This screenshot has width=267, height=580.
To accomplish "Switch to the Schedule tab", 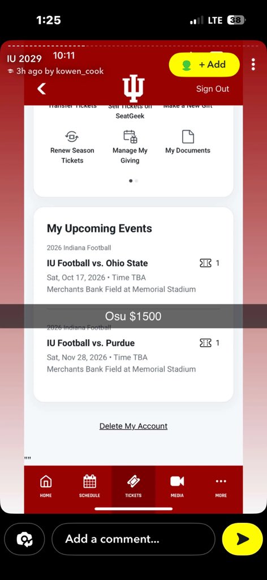I will [89, 486].
